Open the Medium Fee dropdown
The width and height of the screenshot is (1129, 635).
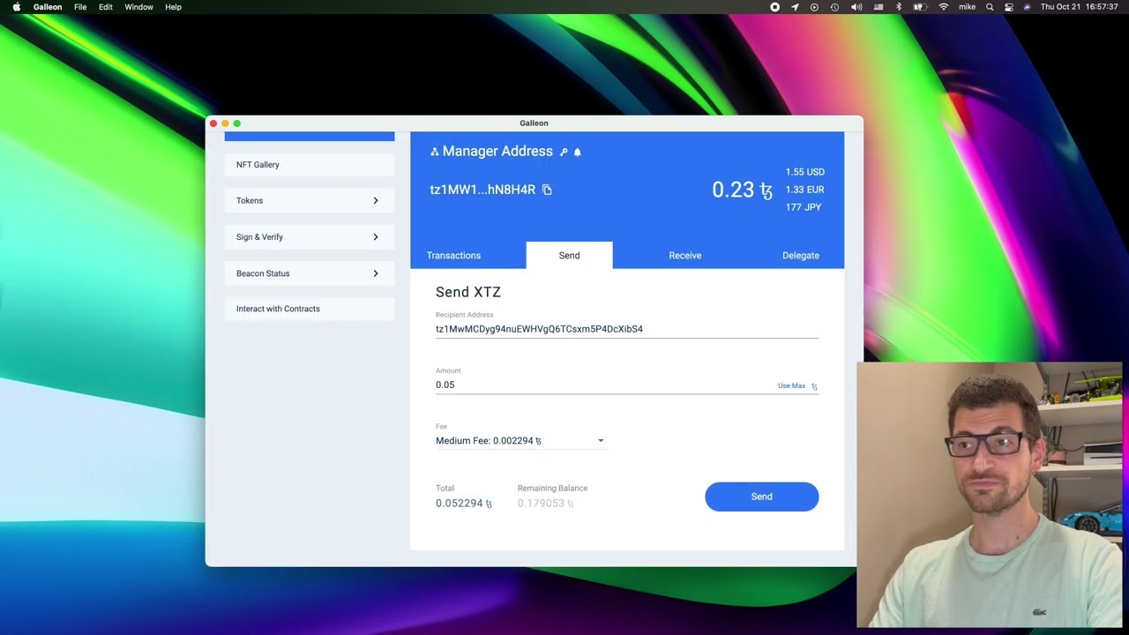520,440
